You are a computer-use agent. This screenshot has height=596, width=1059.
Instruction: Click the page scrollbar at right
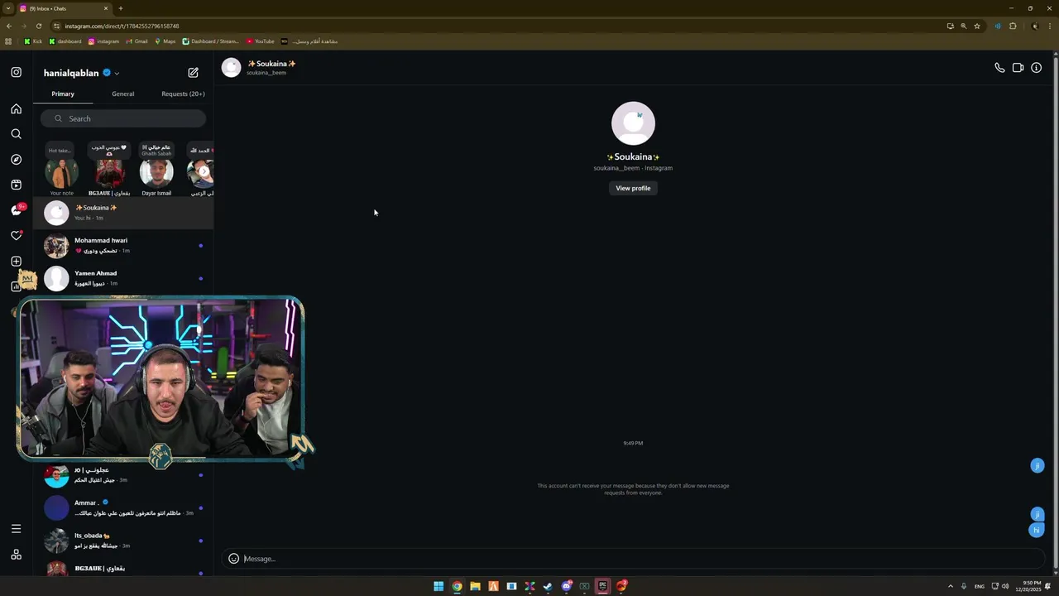(1056, 315)
